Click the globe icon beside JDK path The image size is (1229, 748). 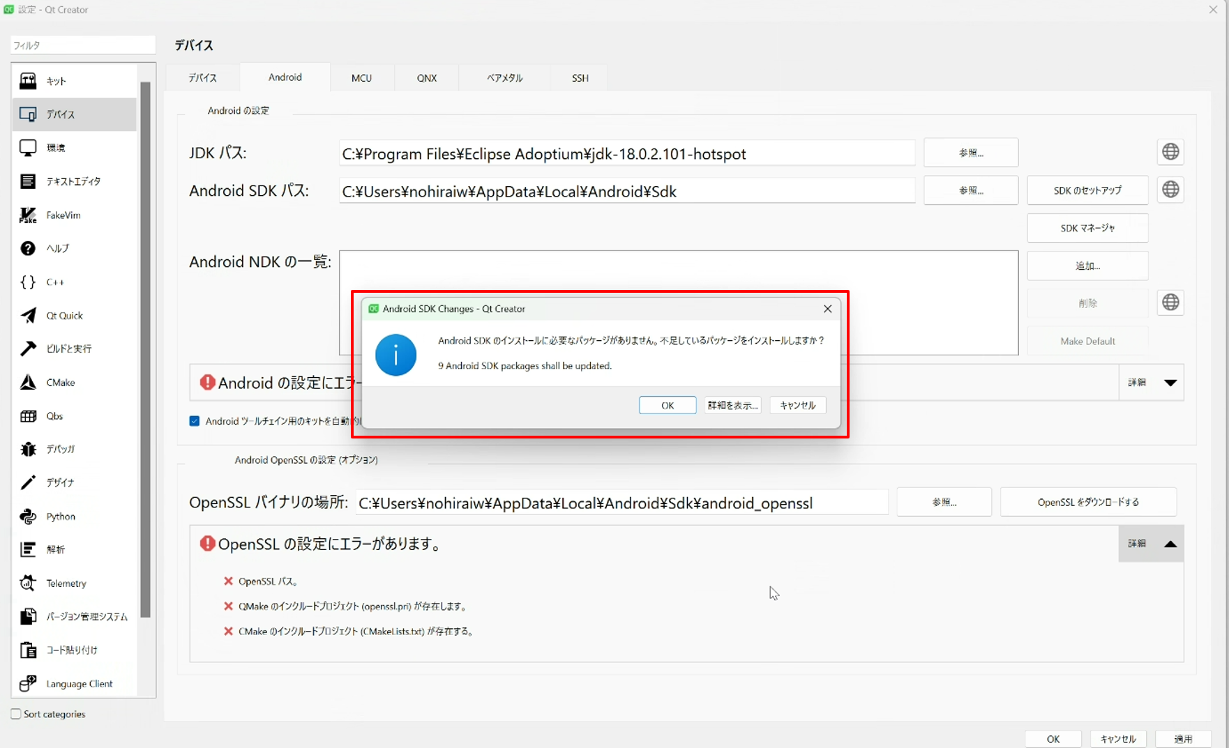pos(1170,152)
